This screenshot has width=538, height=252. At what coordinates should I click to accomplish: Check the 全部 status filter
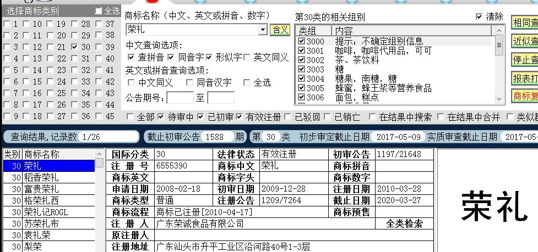click(130, 117)
